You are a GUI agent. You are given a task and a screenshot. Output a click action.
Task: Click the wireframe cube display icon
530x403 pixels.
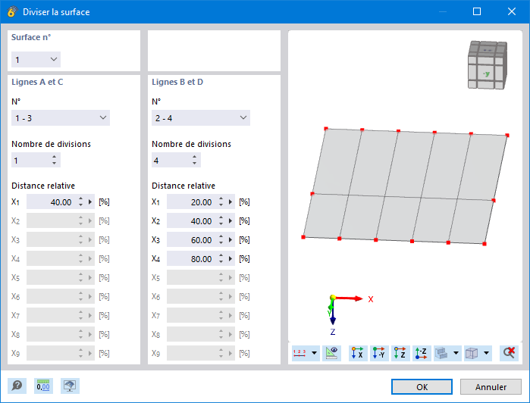(472, 353)
